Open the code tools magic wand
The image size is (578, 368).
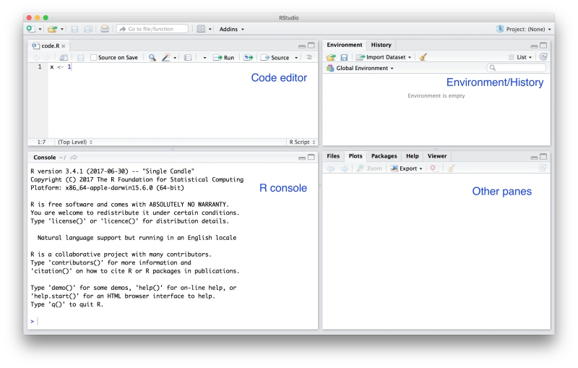click(x=166, y=58)
